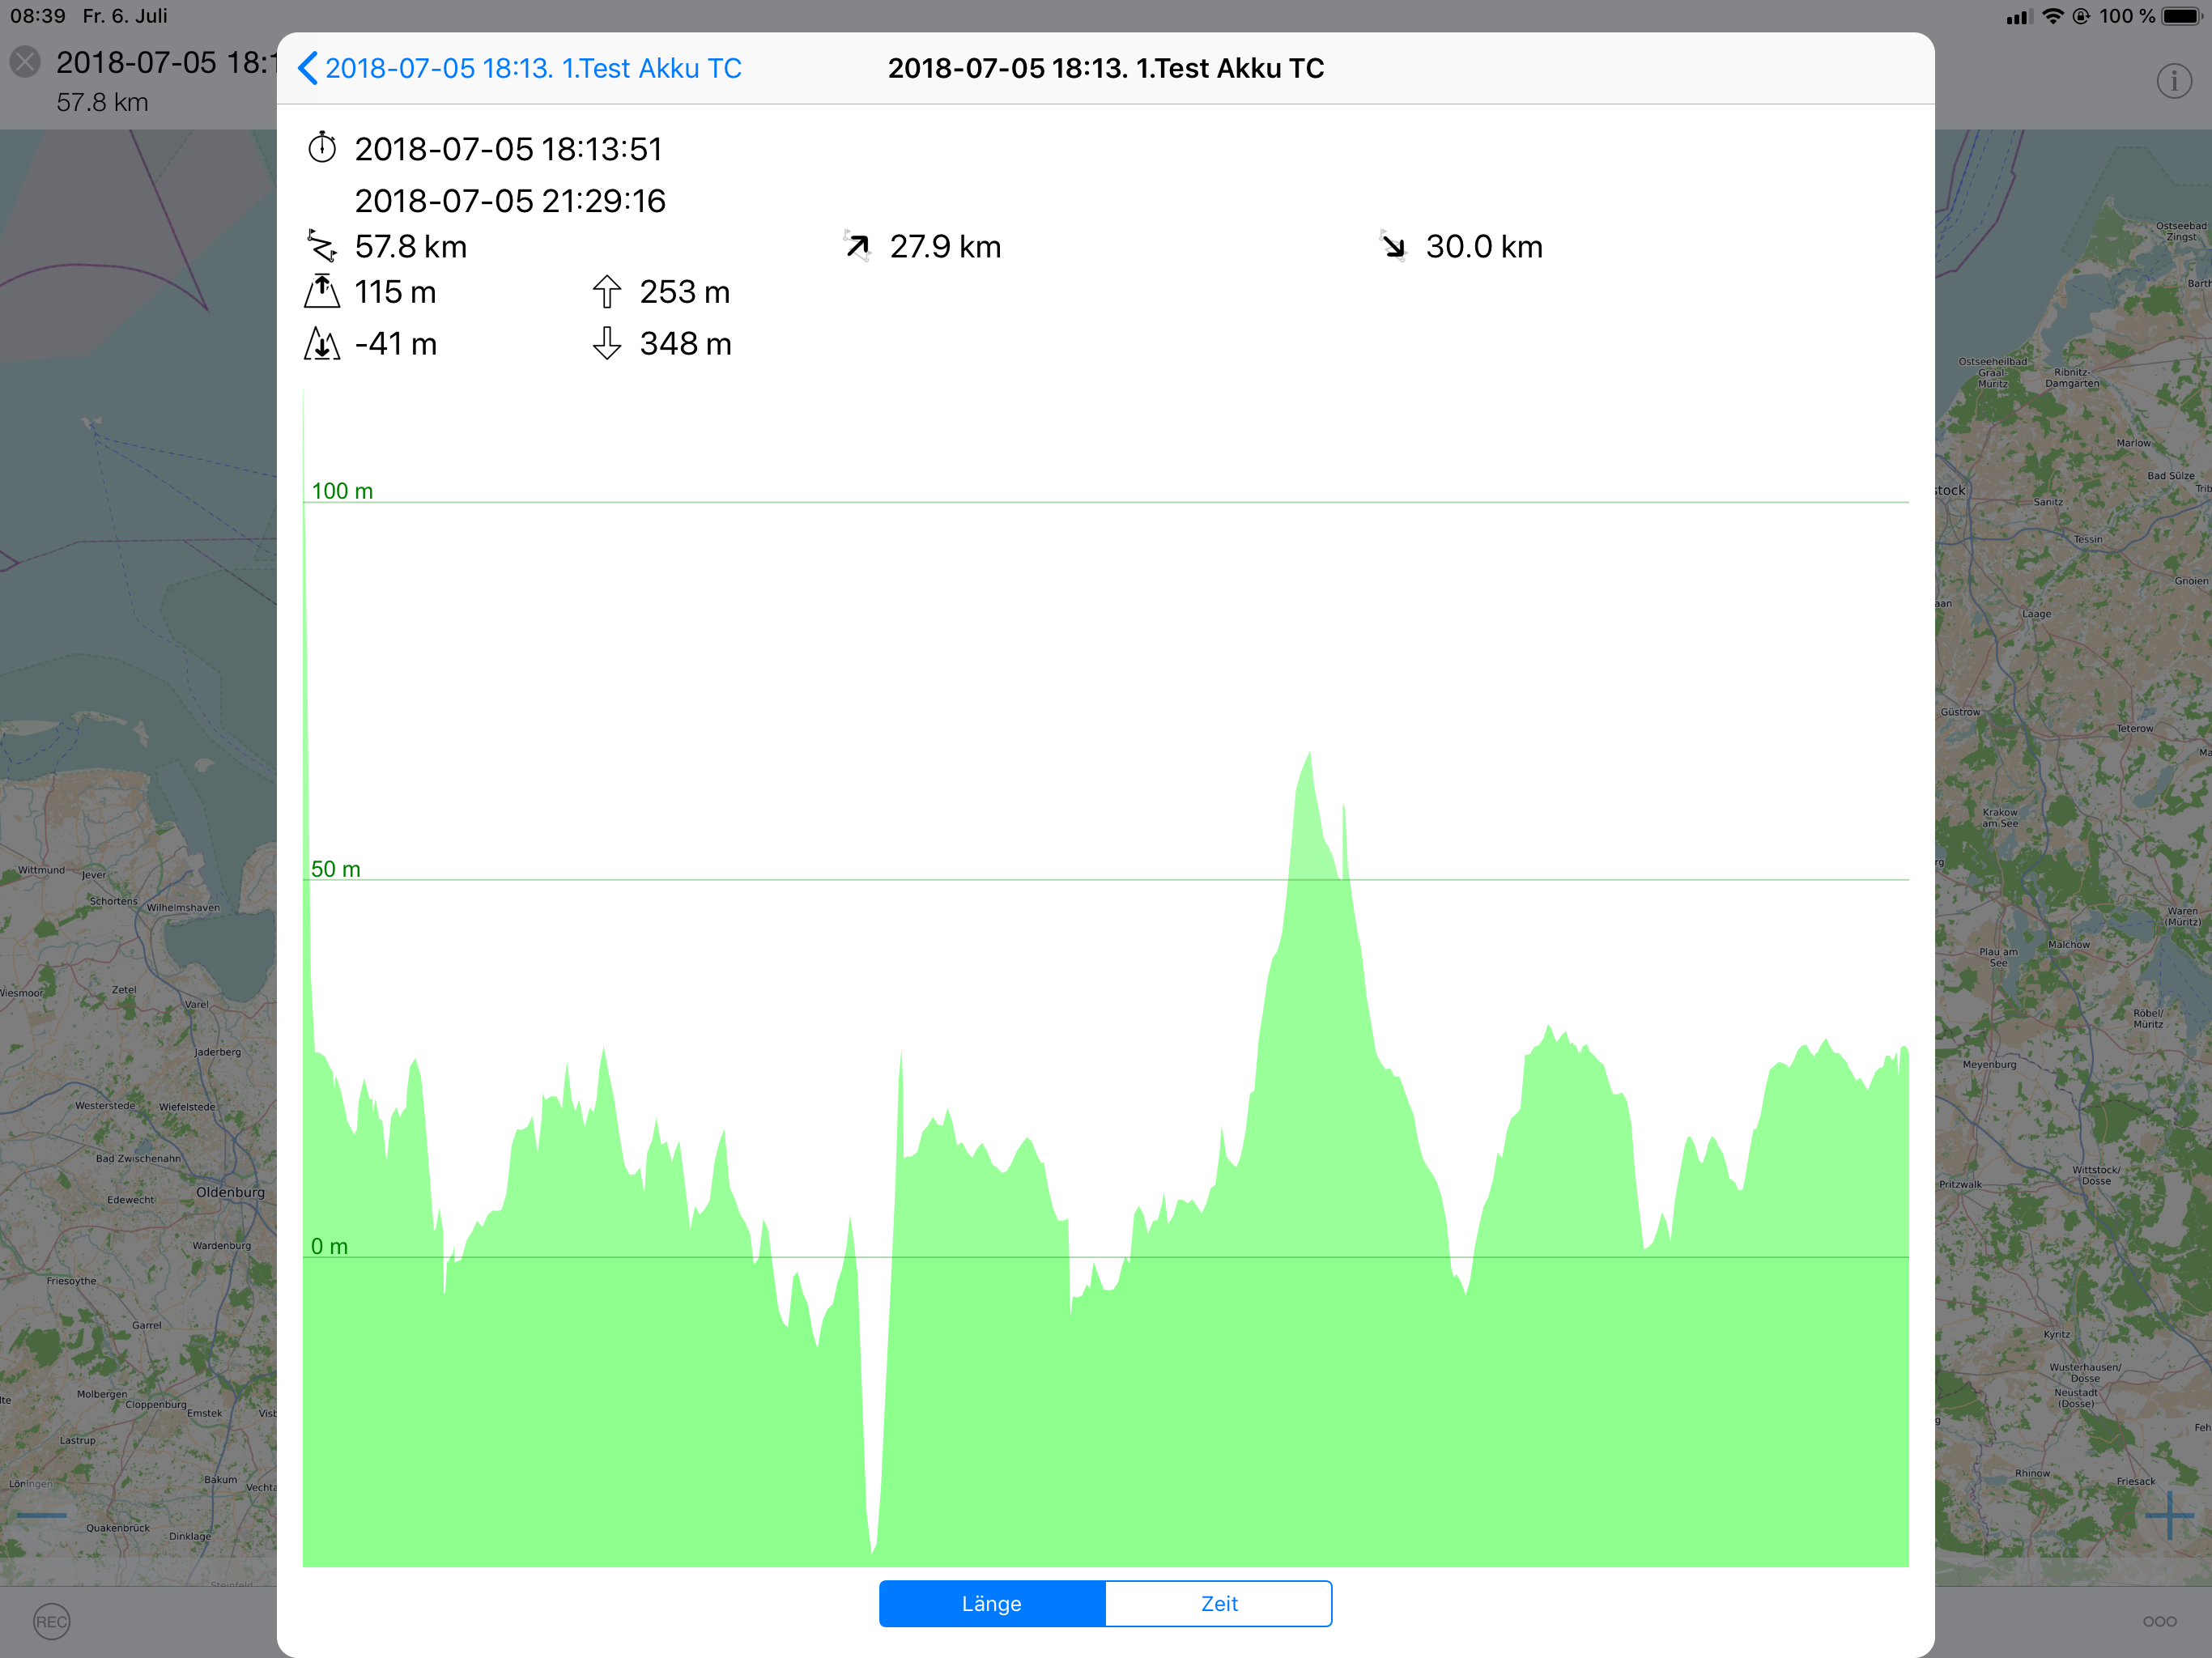Tap the total descent down-arrow icon
This screenshot has width=2212, height=1658.
point(607,344)
